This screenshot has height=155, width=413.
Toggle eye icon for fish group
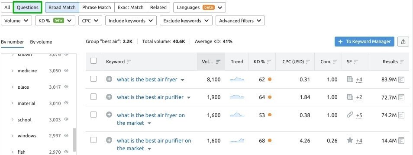point(66,152)
